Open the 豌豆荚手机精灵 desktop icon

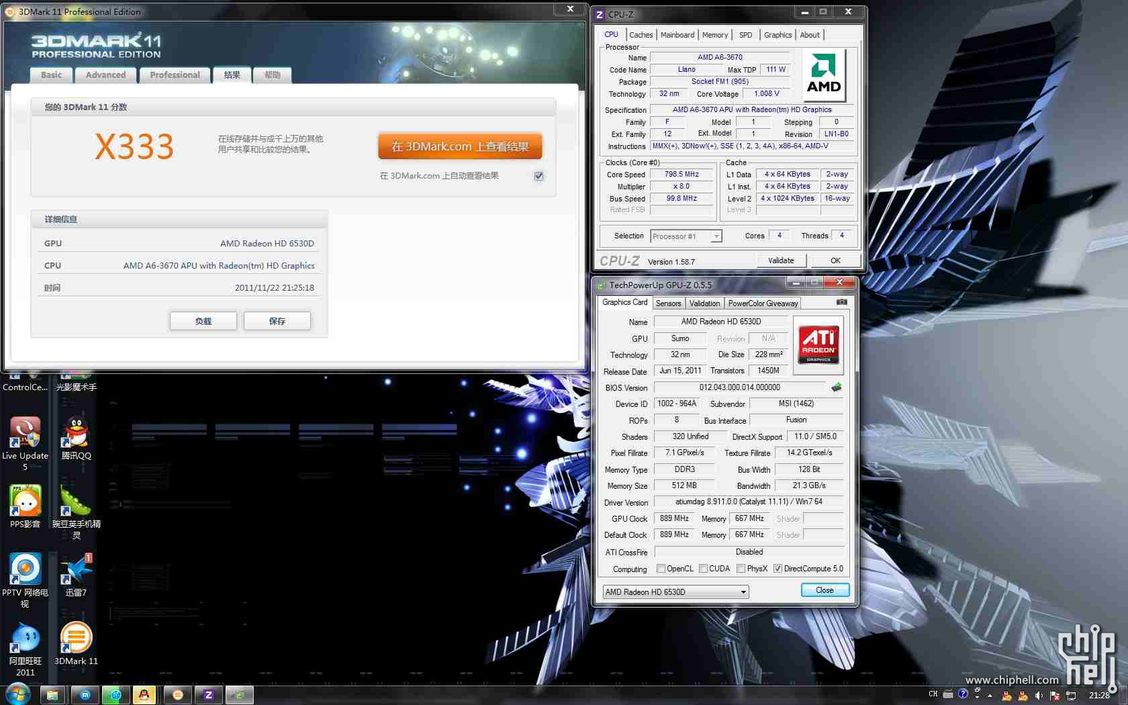pos(76,512)
